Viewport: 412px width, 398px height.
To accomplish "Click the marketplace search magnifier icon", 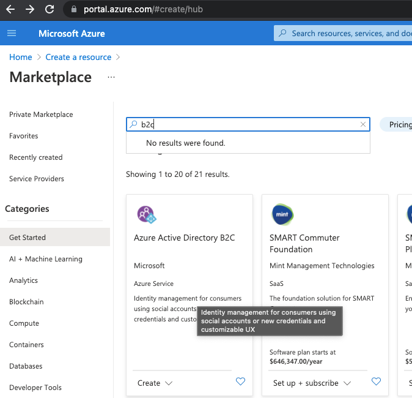I will (133, 124).
